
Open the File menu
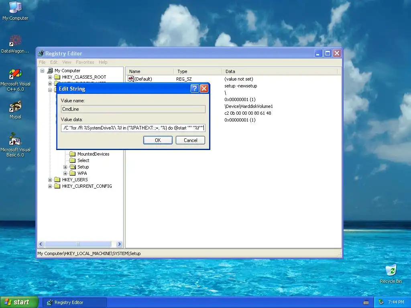point(42,62)
